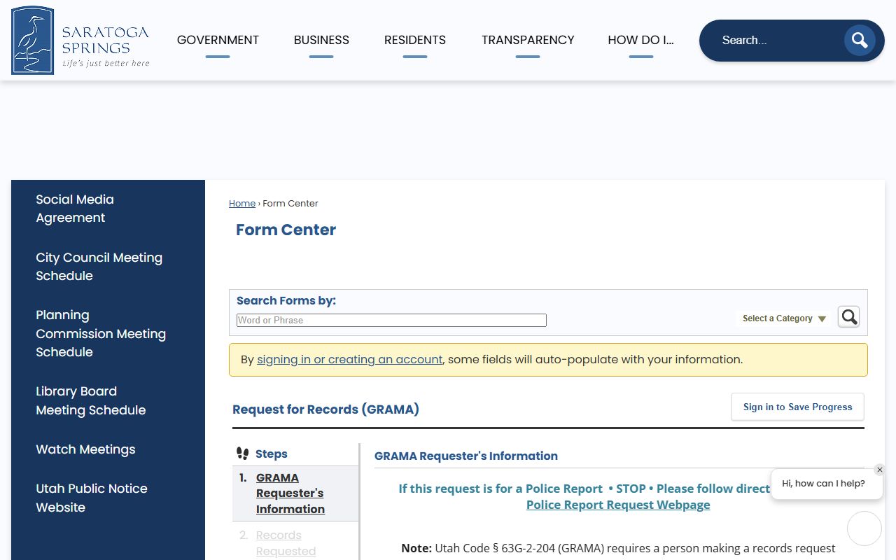The height and width of the screenshot is (560, 896).
Task: Click the form search magnifier button
Action: (x=848, y=317)
